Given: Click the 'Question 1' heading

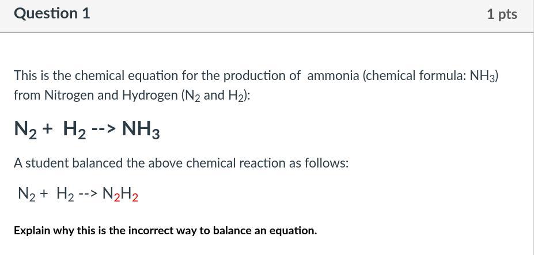Looking at the screenshot, I should pos(52,14).
